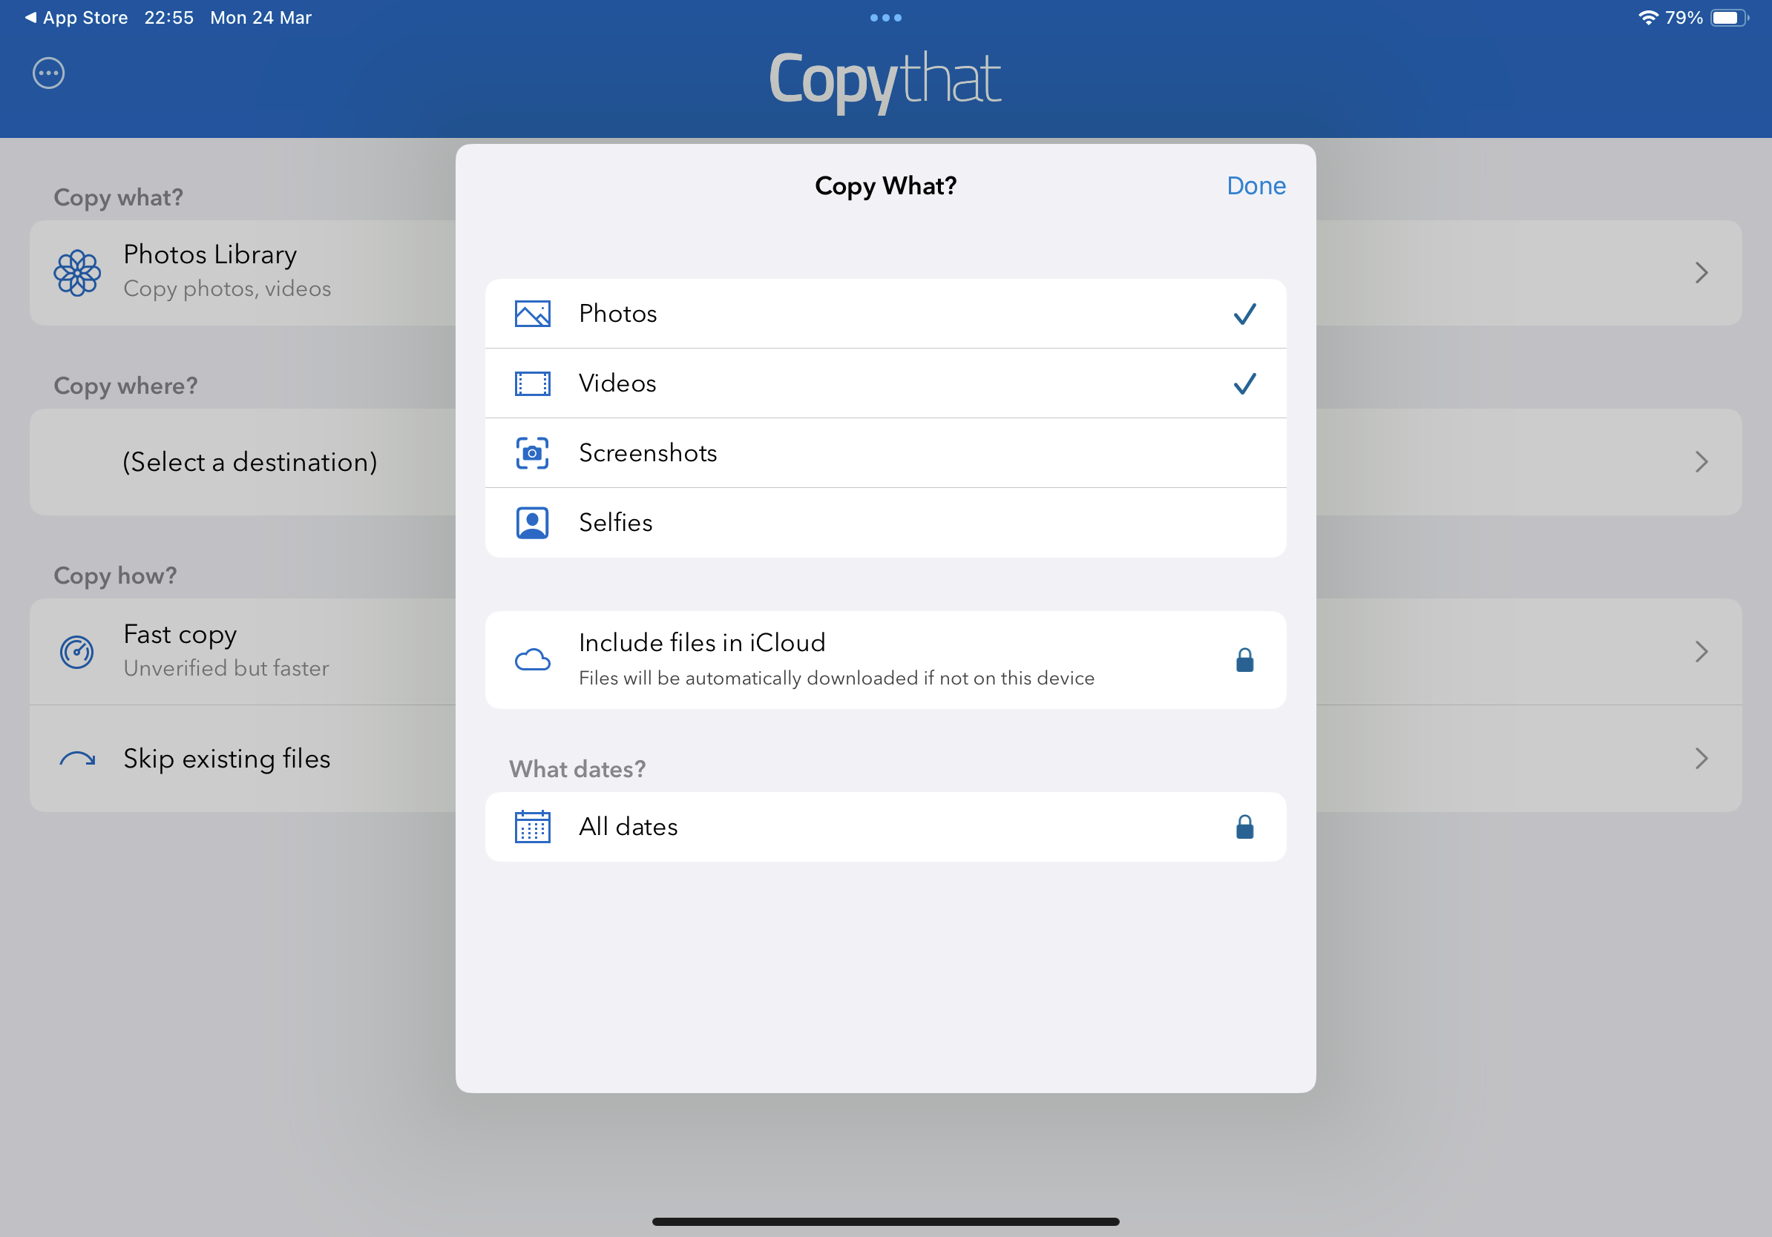The height and width of the screenshot is (1237, 1772).
Task: Expand the Fast copy row chevron
Action: [1701, 652]
